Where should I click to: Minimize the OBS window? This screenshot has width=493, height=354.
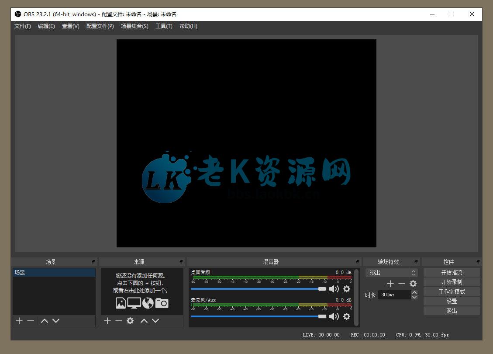[x=432, y=14]
